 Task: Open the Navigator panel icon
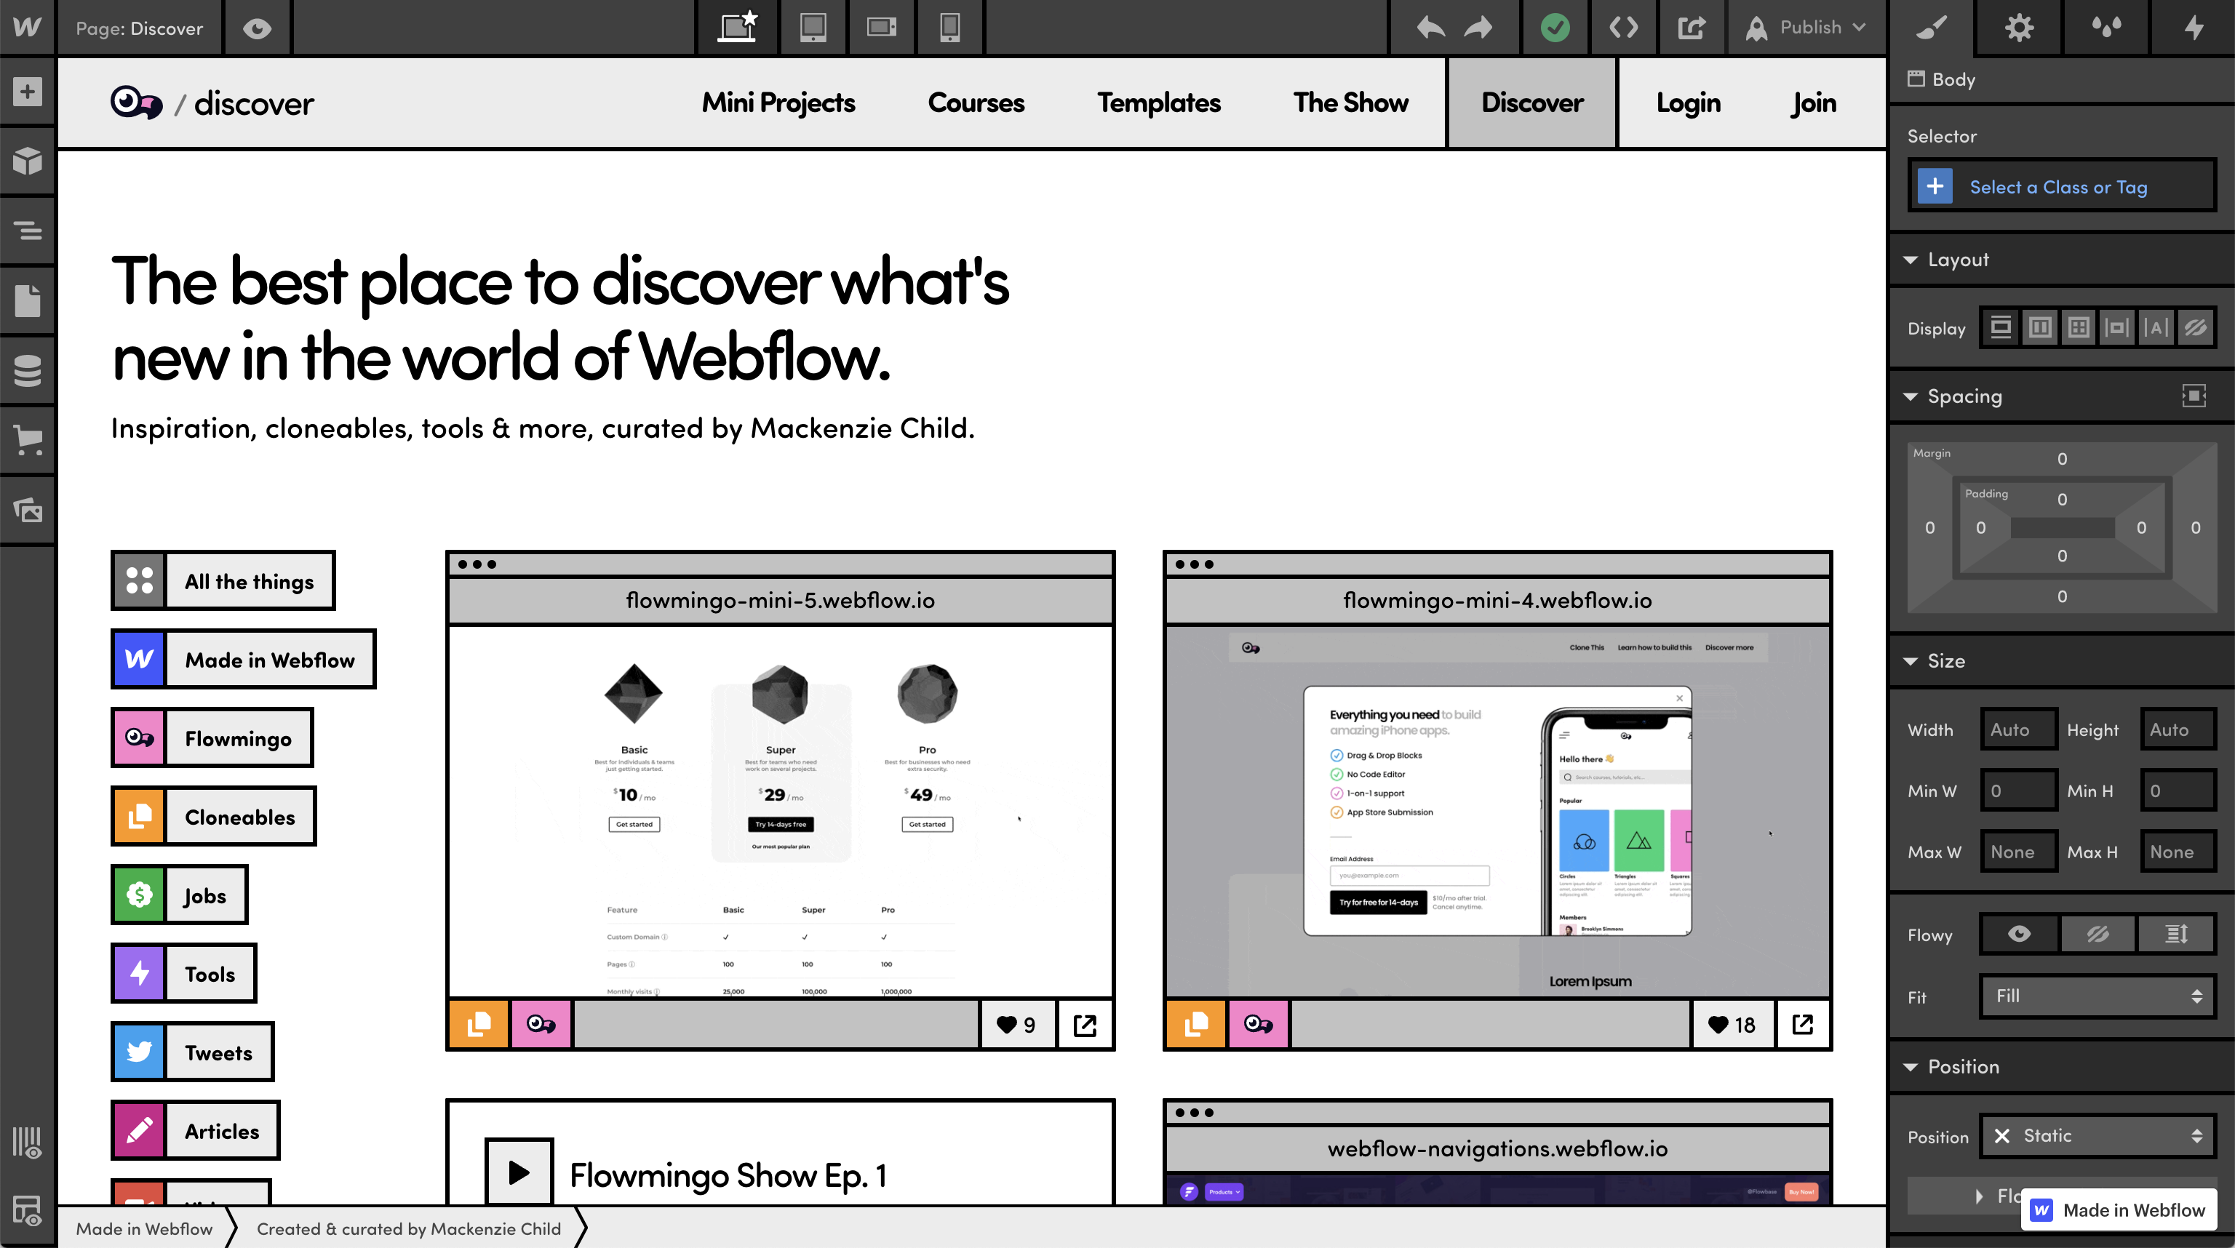coord(27,231)
